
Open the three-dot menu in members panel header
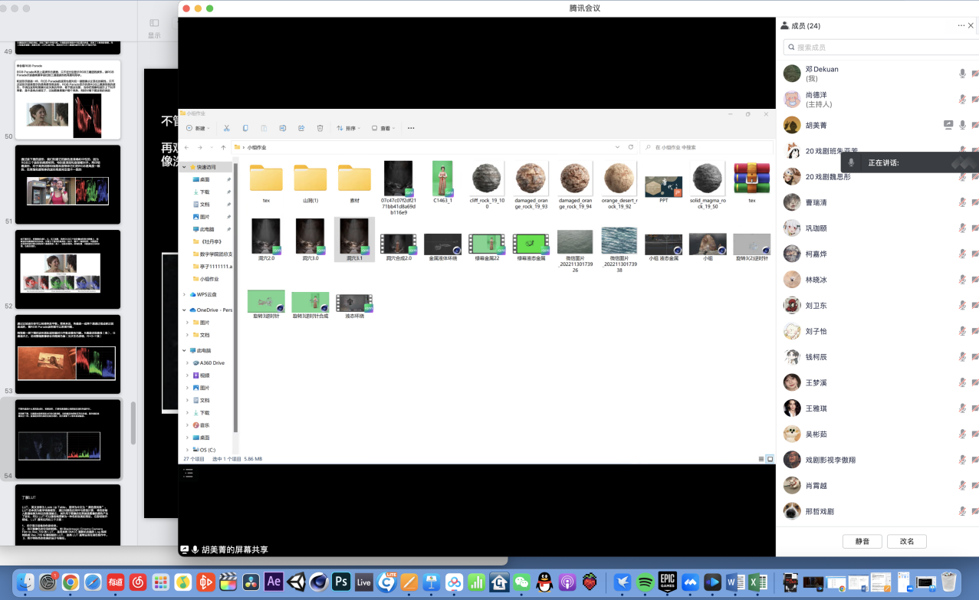coord(961,26)
